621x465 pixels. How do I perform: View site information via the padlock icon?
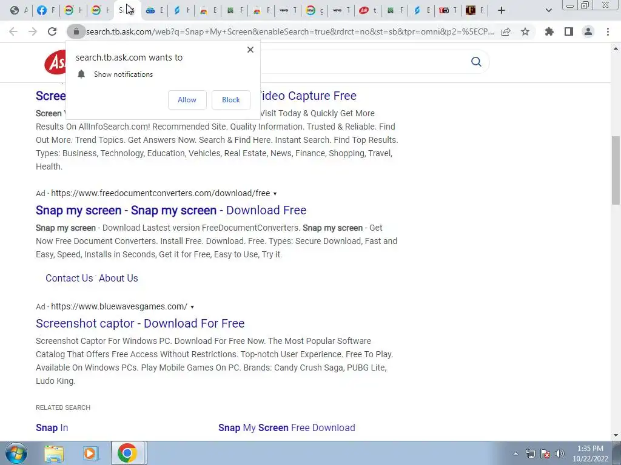pos(76,31)
